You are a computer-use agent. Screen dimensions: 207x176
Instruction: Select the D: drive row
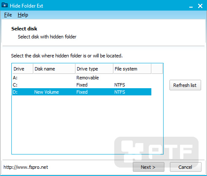(x=82, y=92)
